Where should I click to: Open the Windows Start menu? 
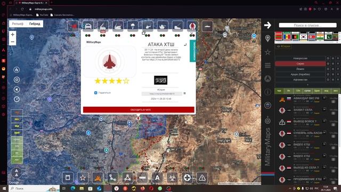(x=4, y=188)
